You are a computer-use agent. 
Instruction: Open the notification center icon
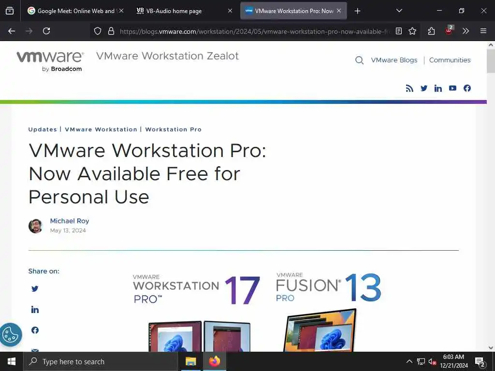[480, 361]
